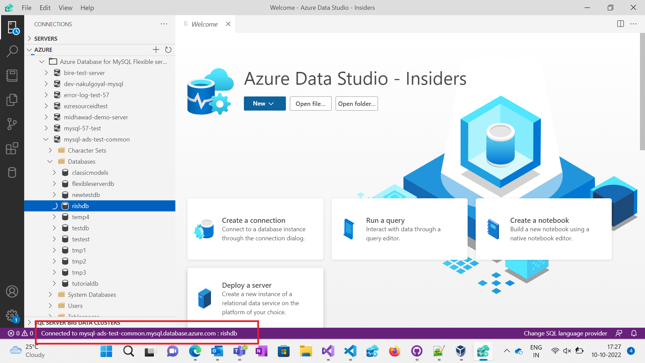Click the notifications bell in the status bar

(x=634, y=333)
